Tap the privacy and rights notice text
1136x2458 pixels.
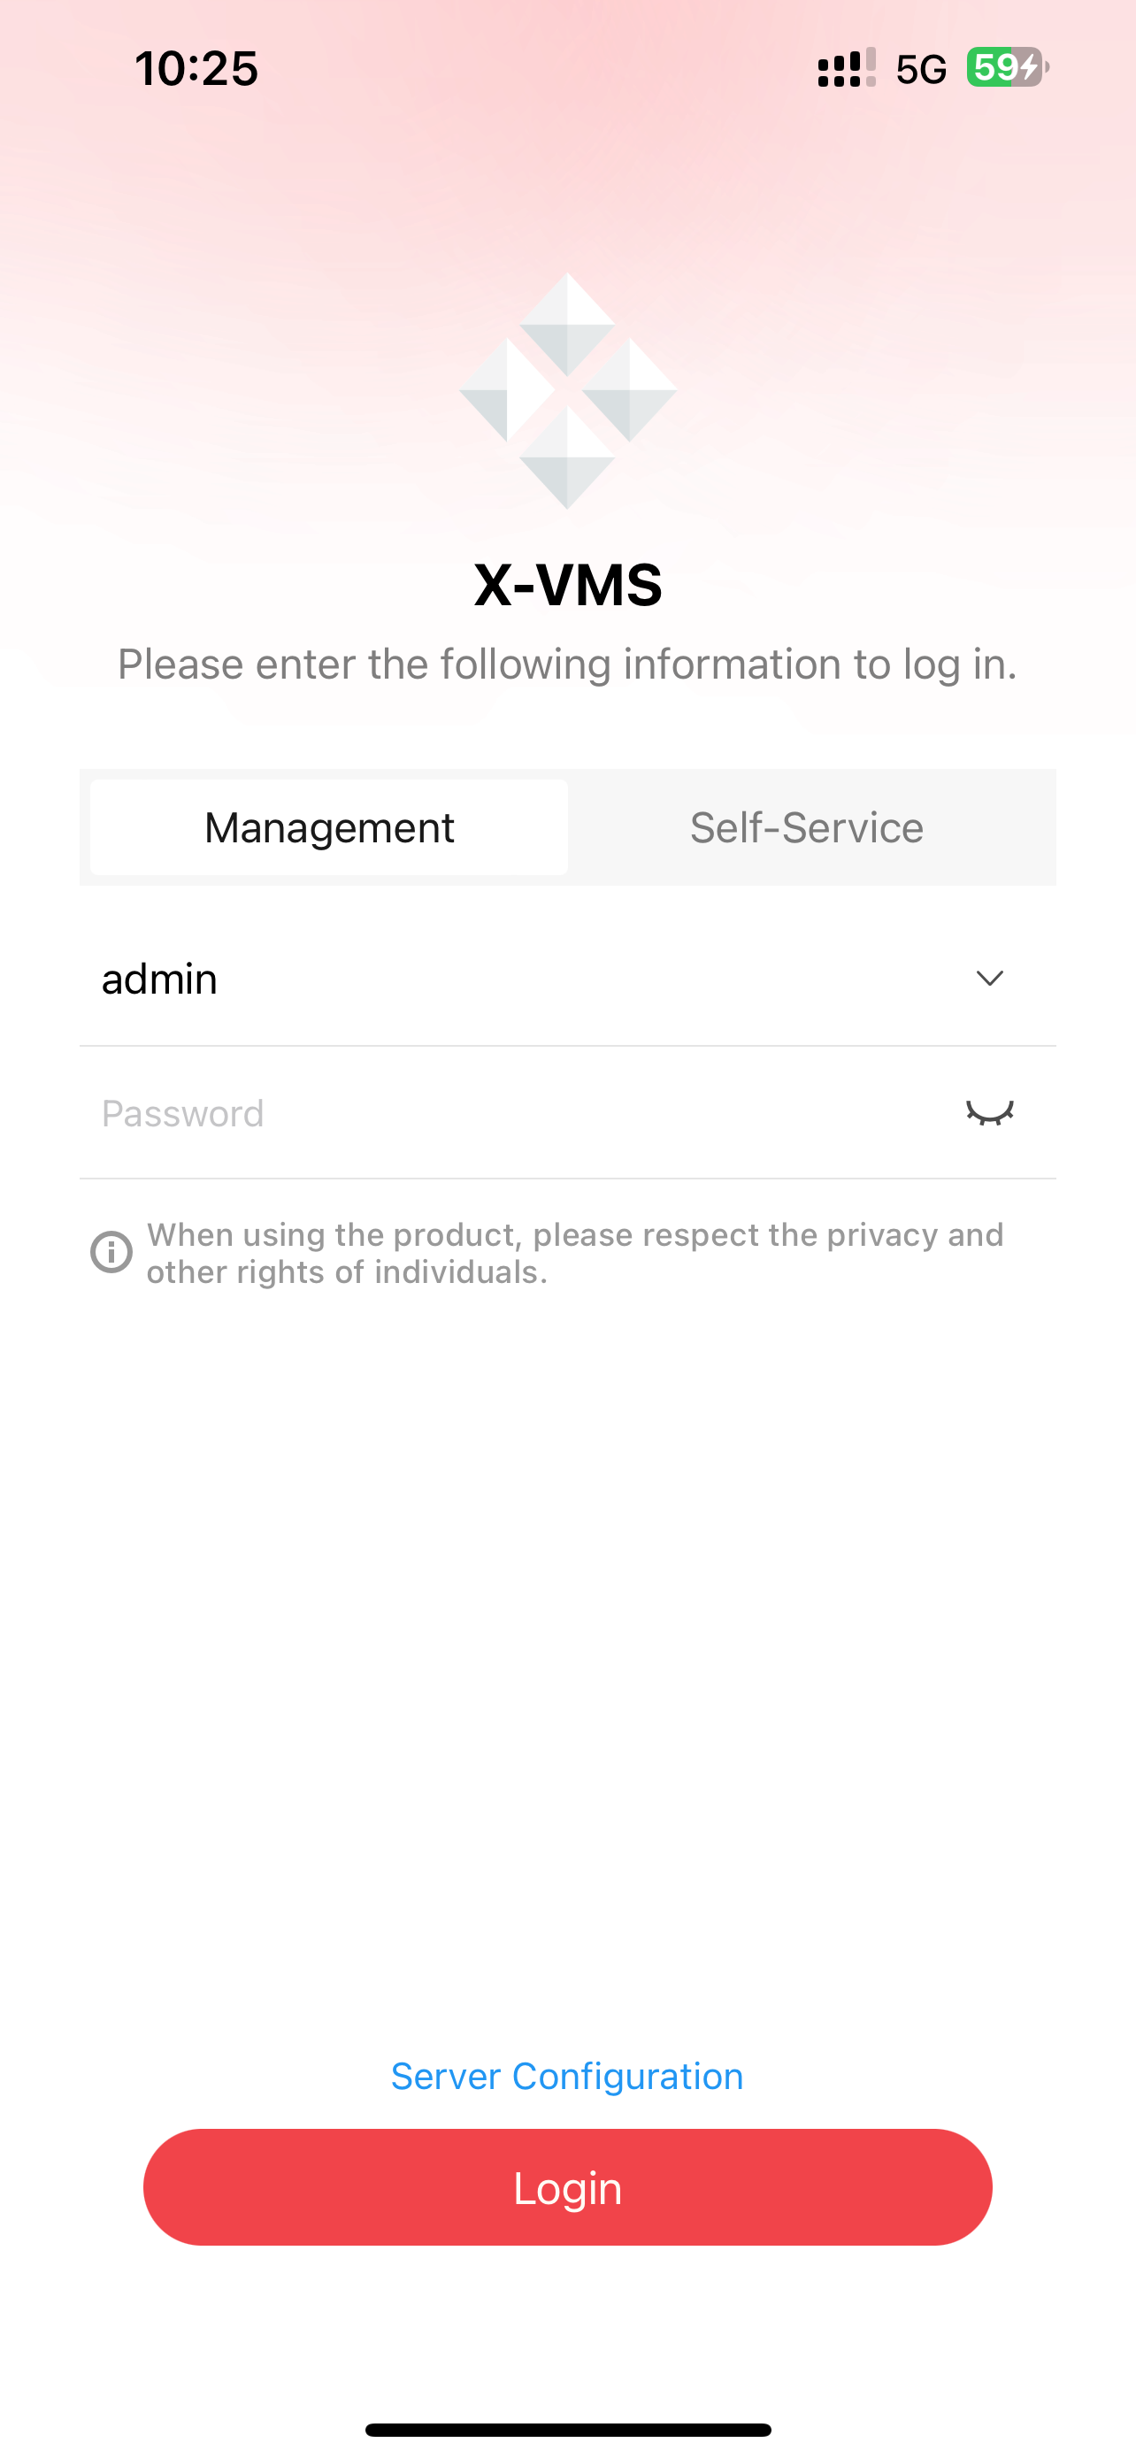(x=575, y=1253)
